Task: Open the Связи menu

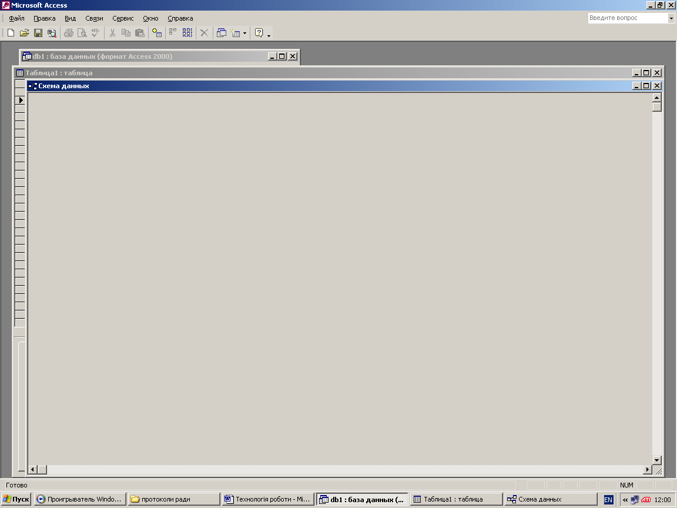Action: 94,18
